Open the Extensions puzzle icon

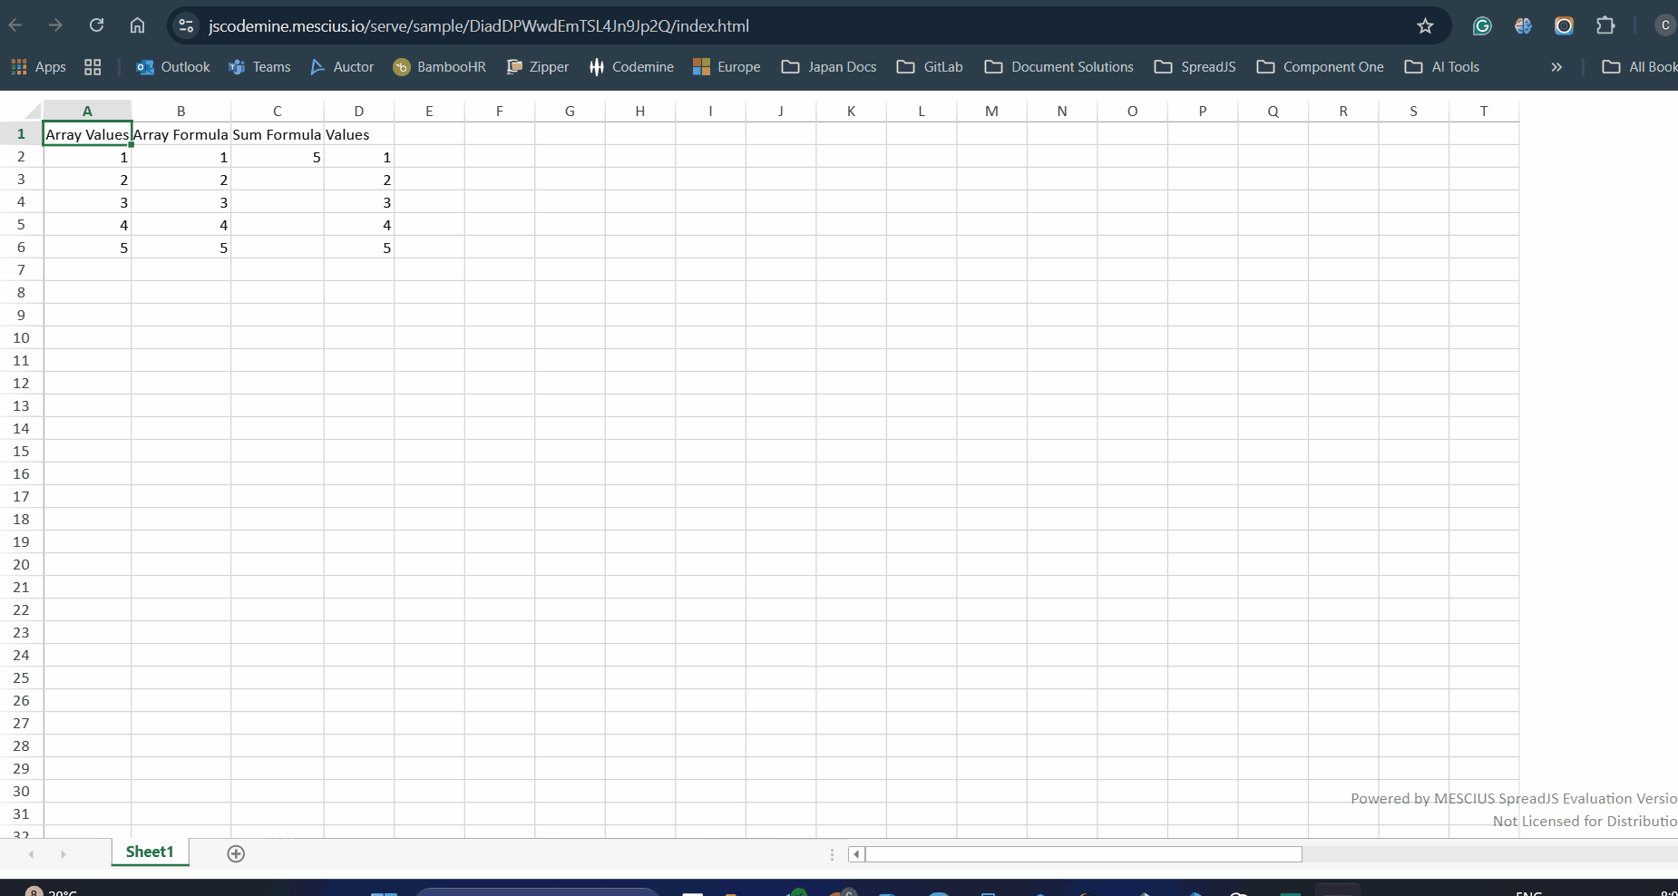click(x=1605, y=25)
